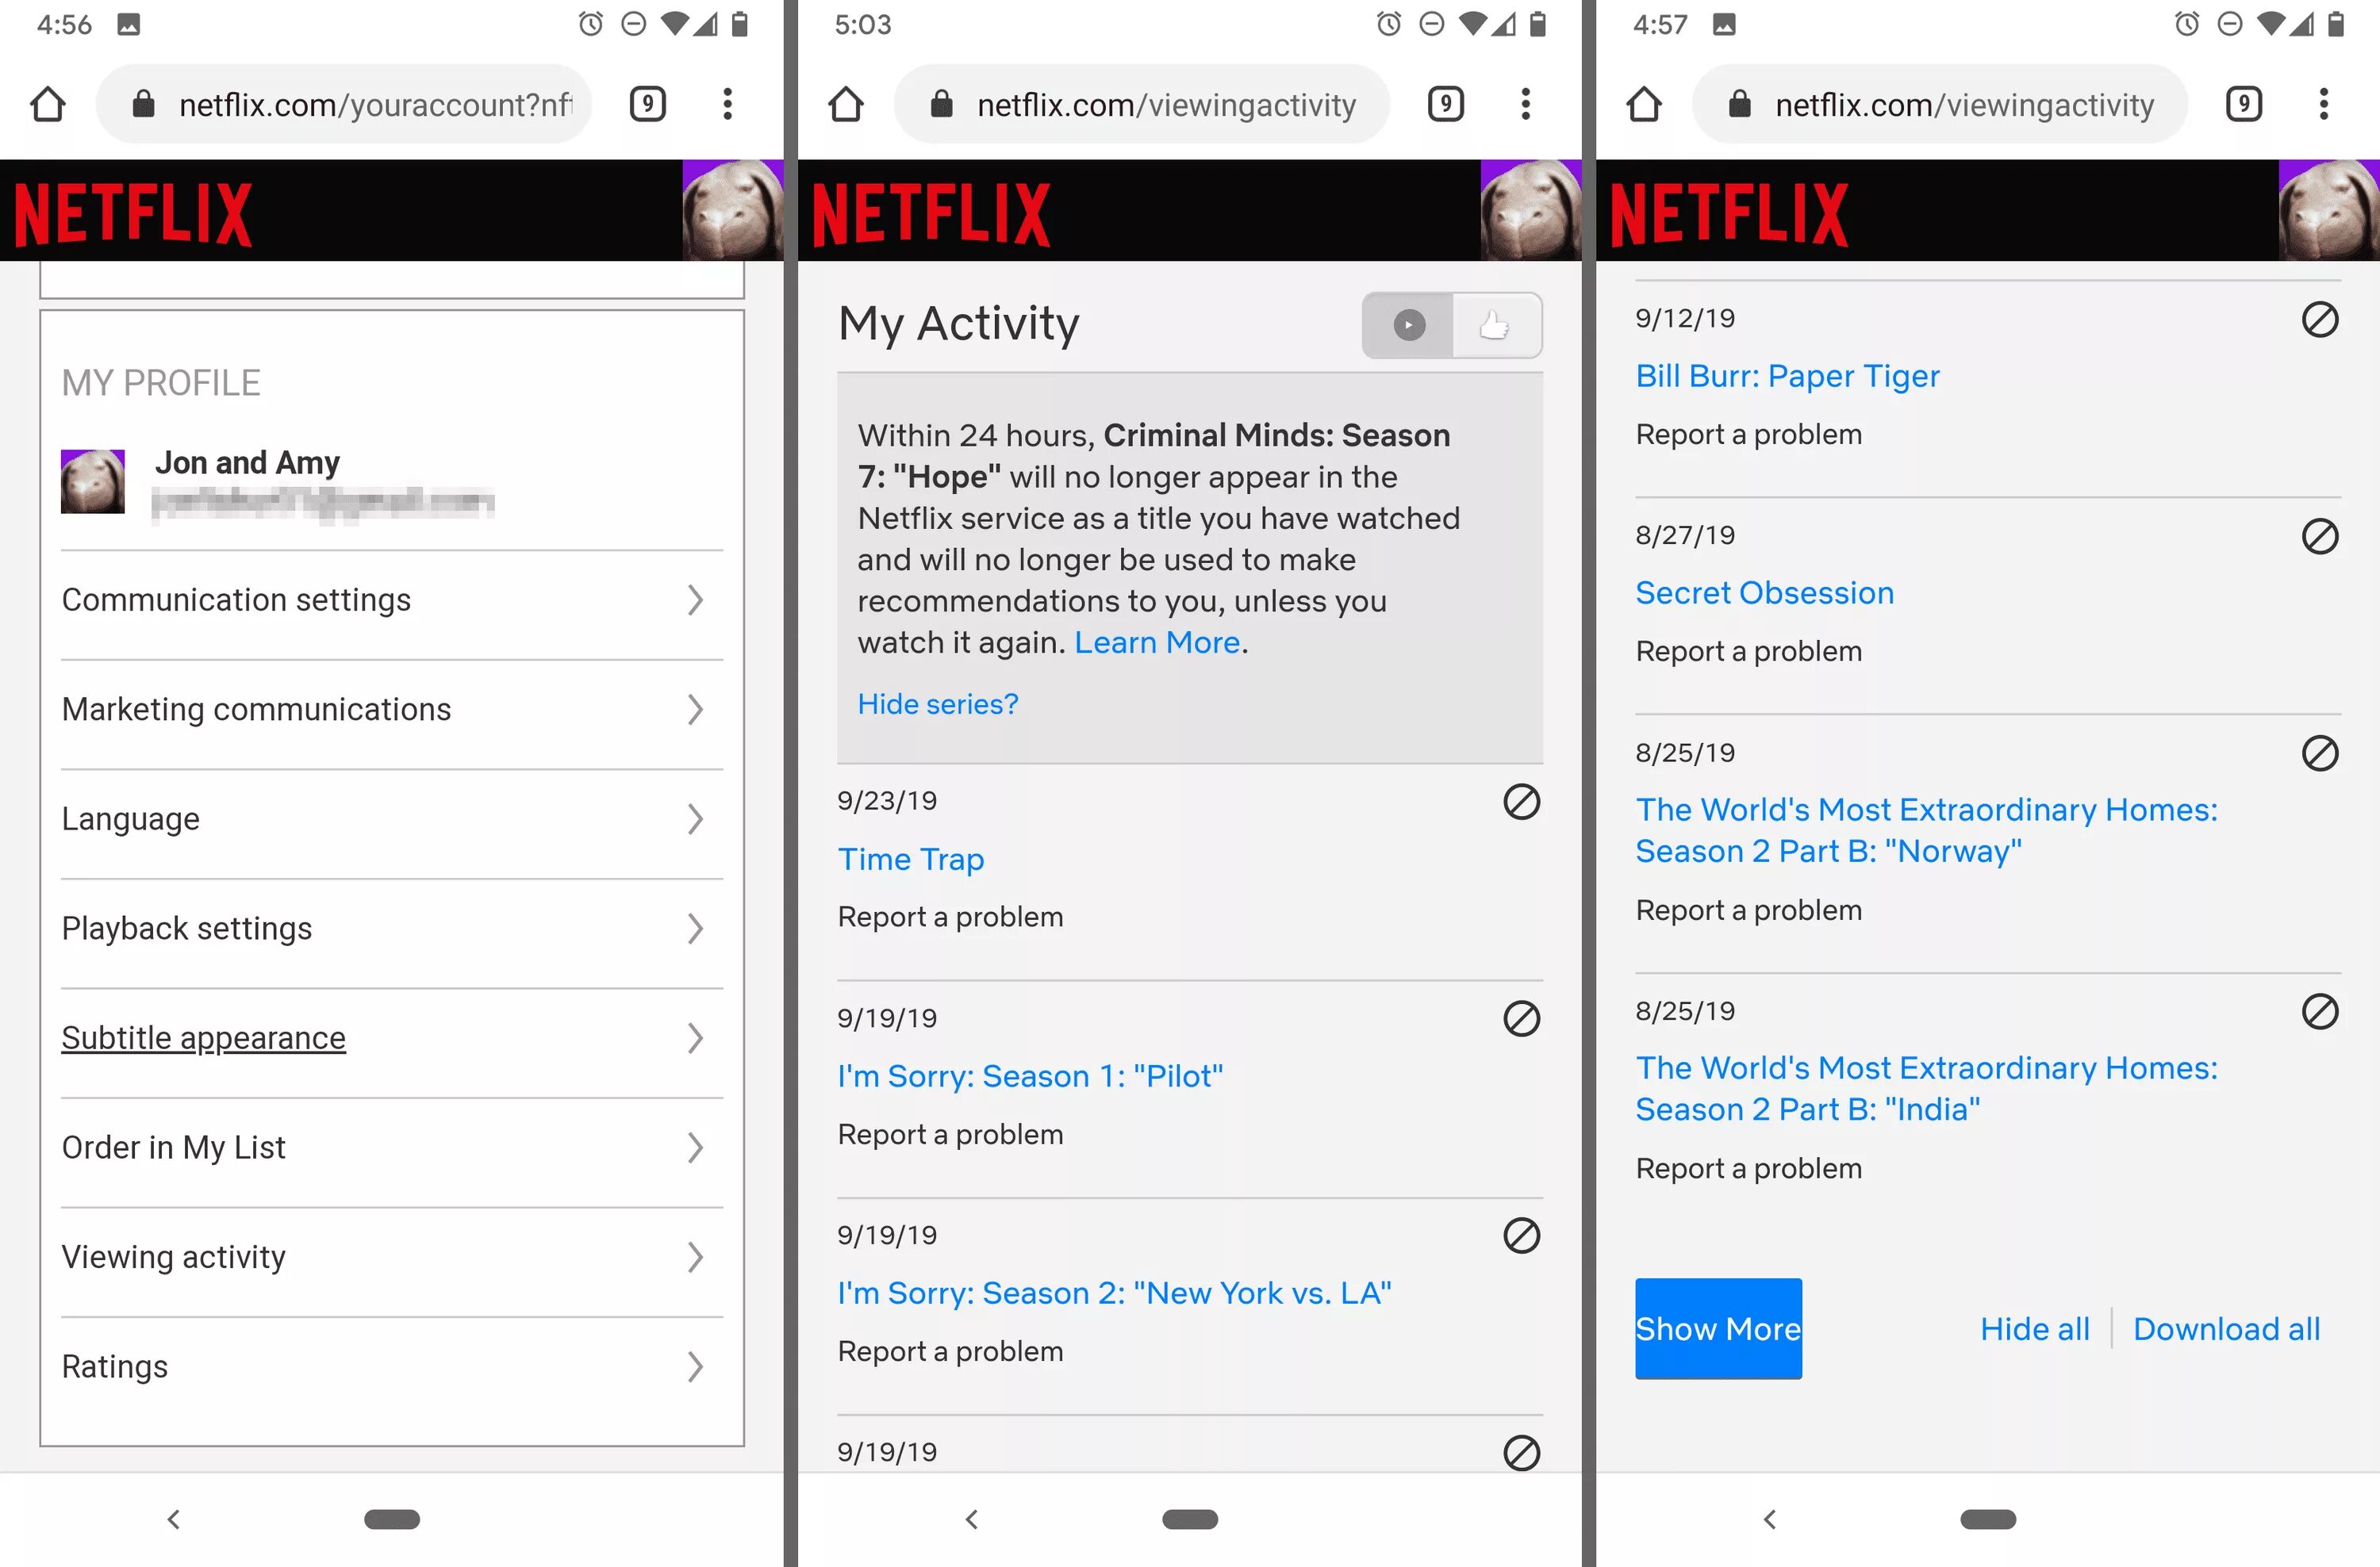Tap the home icon in the middle phone browser

(x=845, y=104)
